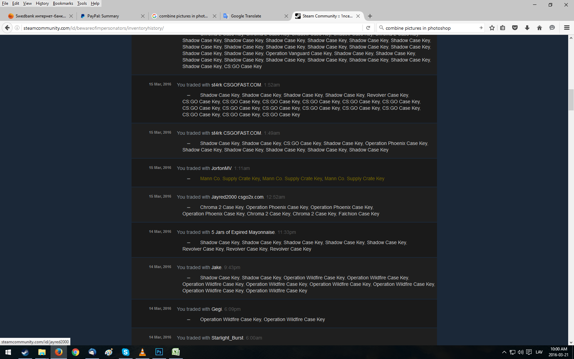This screenshot has height=359, width=574.
Task: Open a new tab with plus button
Action: pos(370,16)
